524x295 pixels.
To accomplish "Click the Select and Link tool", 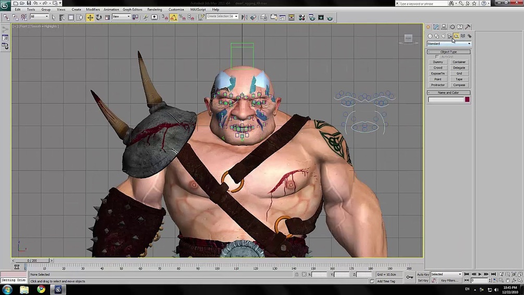I will click(6, 17).
